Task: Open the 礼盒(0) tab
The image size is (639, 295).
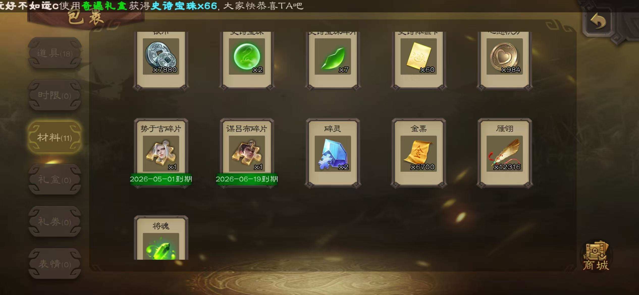Action: (x=55, y=180)
